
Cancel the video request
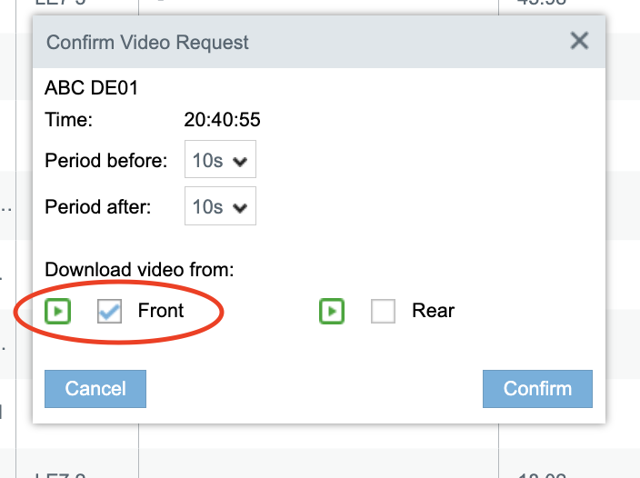click(x=95, y=389)
